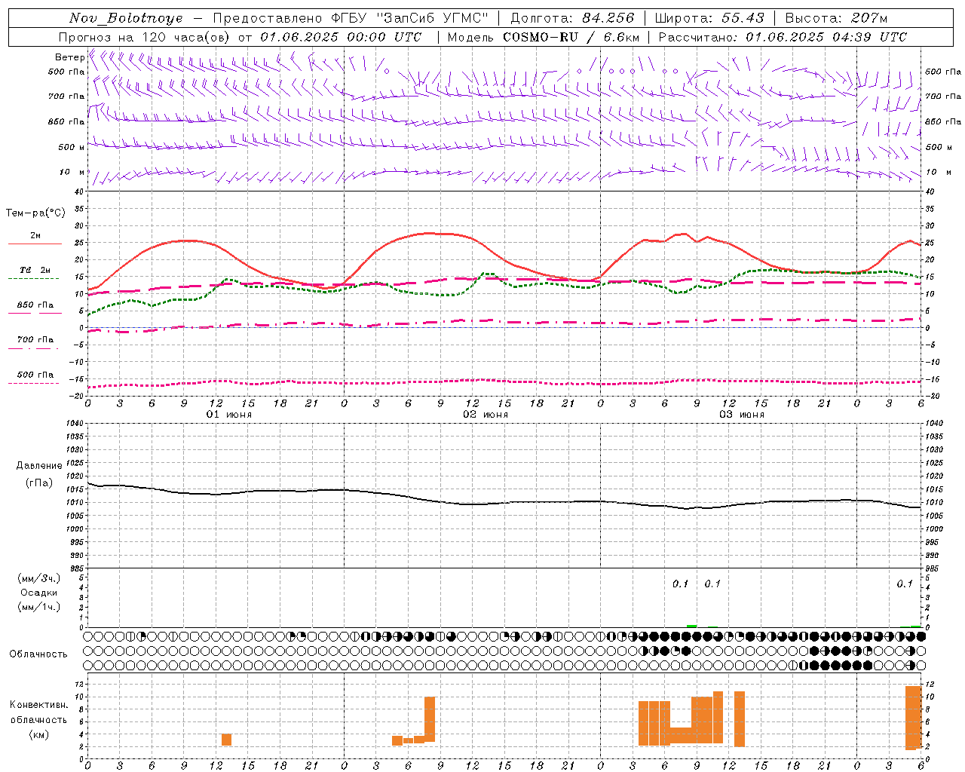Click the forecast start 01.06.2025 00:00 UTC
The image size is (965, 772).
(x=341, y=37)
